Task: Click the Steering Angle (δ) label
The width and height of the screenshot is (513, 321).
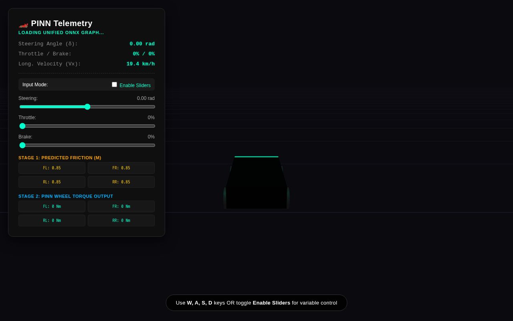Action: coord(48,44)
